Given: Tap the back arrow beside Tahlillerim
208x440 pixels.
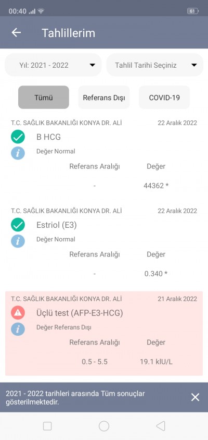Looking at the screenshot, I should (x=16, y=32).
